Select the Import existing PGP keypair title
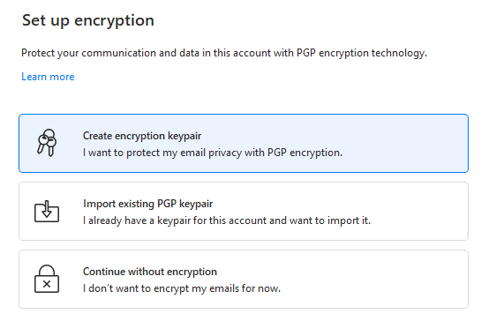 point(148,204)
